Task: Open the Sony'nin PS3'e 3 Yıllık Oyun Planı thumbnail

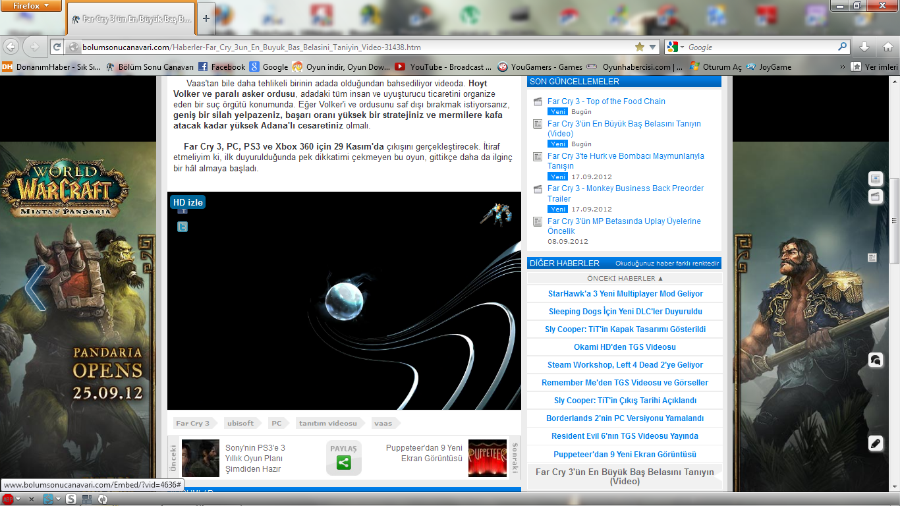Action: [x=200, y=458]
